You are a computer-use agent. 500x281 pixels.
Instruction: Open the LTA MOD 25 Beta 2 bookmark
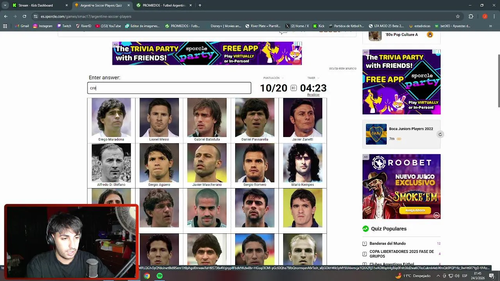pyautogui.click(x=386, y=26)
